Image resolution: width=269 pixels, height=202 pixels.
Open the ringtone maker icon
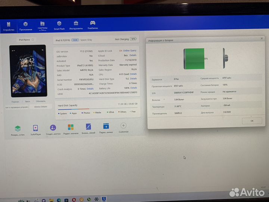[53, 128]
